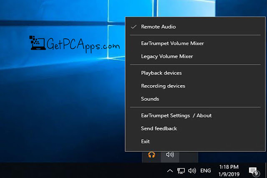Expand hidden icons chevron in taskbar
The image size is (267, 178).
(170, 170)
